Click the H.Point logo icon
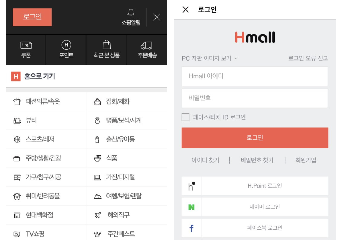Screen dimensions: 359x240 click(x=192, y=186)
